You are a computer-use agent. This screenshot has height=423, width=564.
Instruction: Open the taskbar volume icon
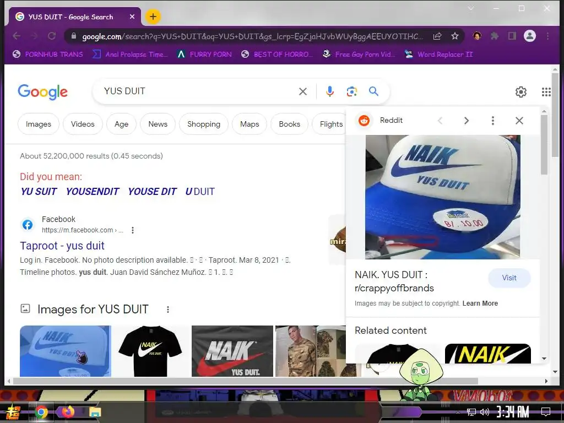pos(485,412)
